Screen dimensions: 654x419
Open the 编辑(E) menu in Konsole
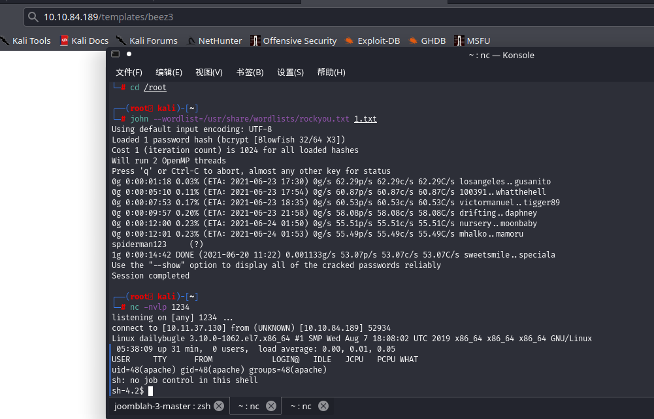[169, 72]
